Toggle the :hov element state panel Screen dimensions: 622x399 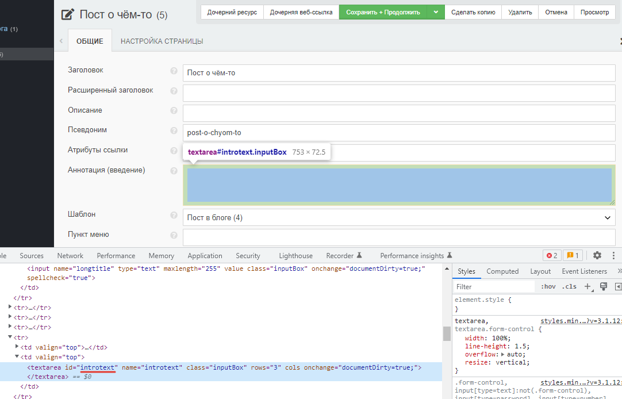548,286
